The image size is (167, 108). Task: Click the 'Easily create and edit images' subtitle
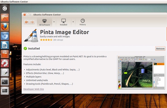click(55, 36)
